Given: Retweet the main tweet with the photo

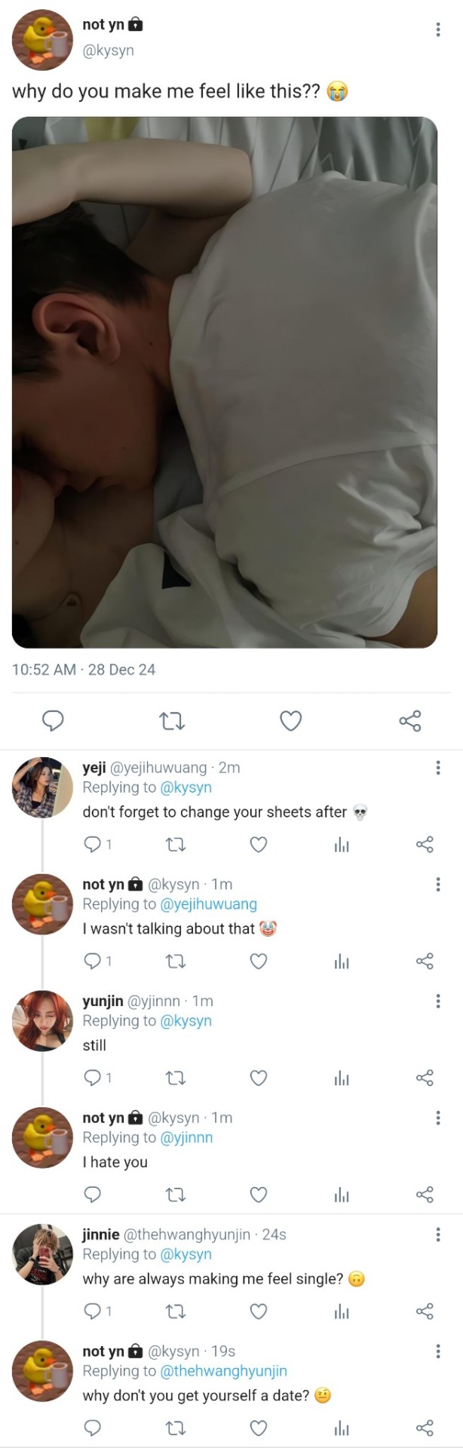Looking at the screenshot, I should [x=173, y=722].
